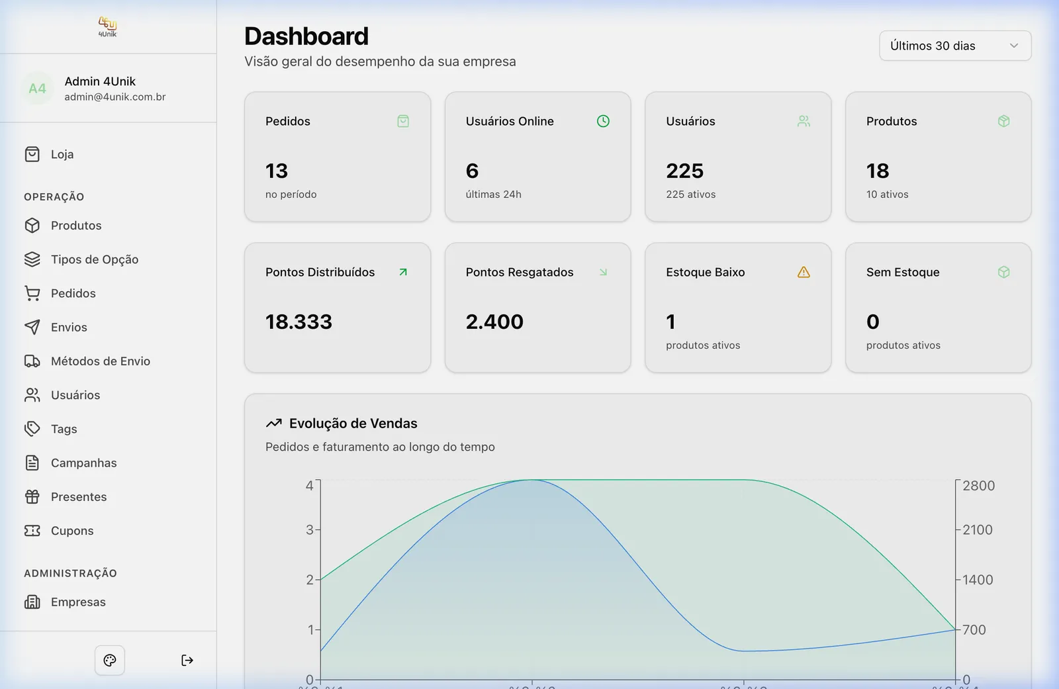Select Presentes in the sidebar
Image resolution: width=1059 pixels, height=689 pixels.
[x=79, y=497]
